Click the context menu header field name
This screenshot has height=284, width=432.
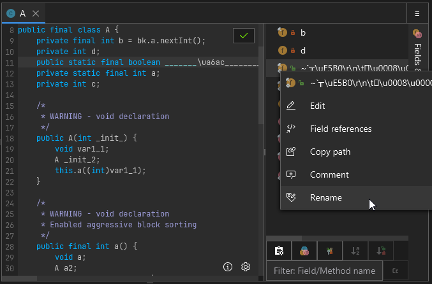(x=371, y=83)
